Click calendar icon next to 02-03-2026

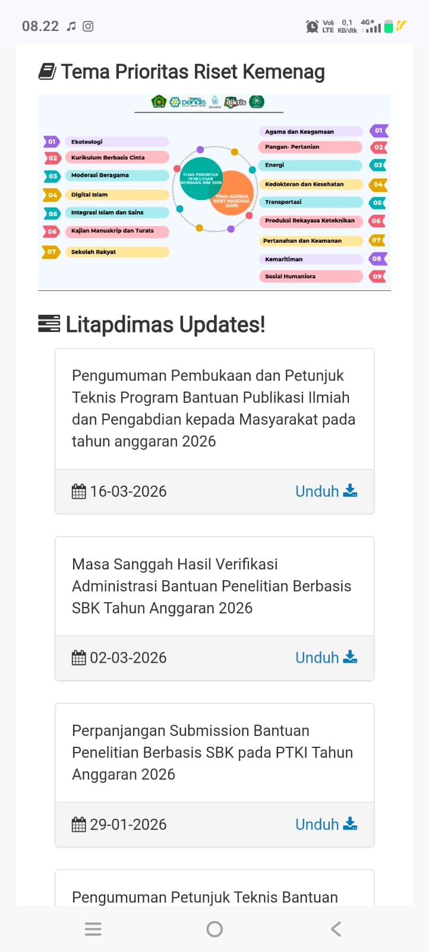pos(78,658)
